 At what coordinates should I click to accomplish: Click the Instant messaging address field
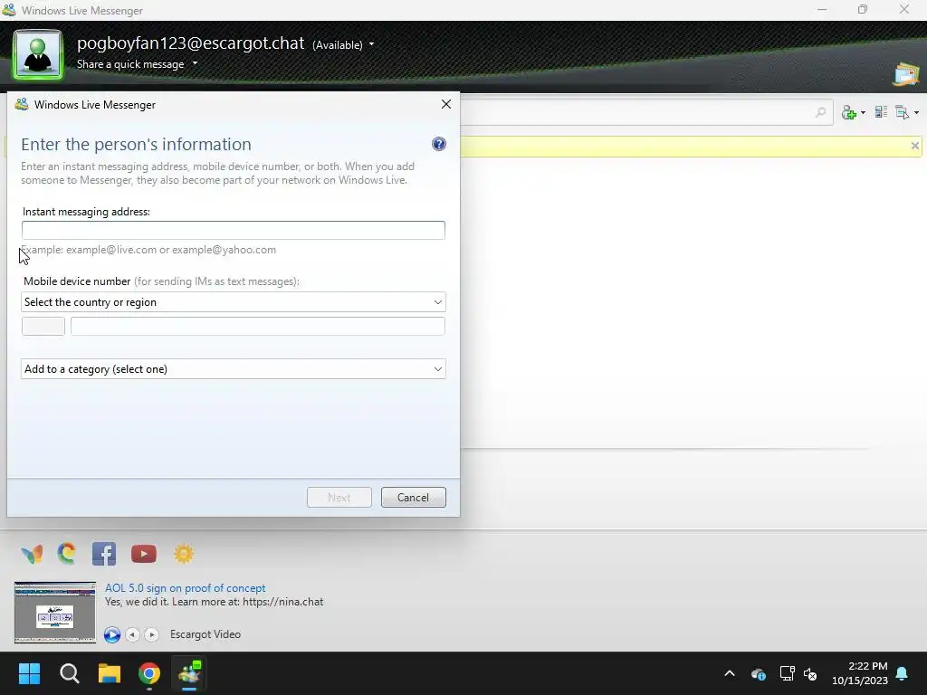pyautogui.click(x=233, y=231)
